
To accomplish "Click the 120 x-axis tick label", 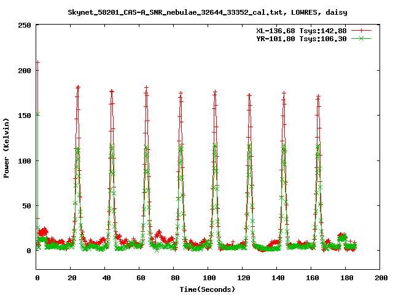I will [244, 278].
